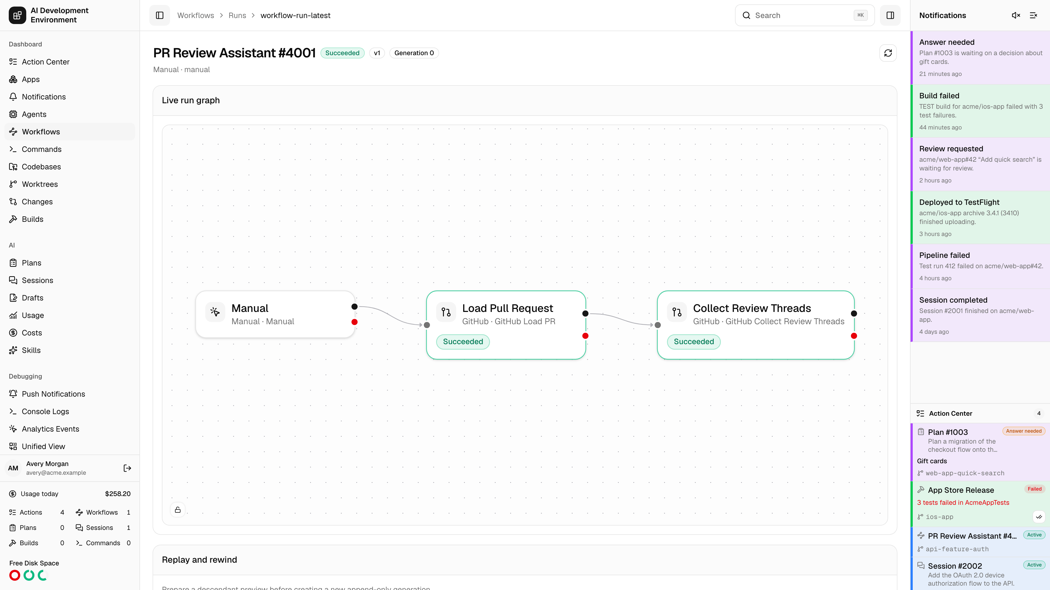Click Manual node black output port
This screenshot has height=590, width=1050.
[354, 306]
